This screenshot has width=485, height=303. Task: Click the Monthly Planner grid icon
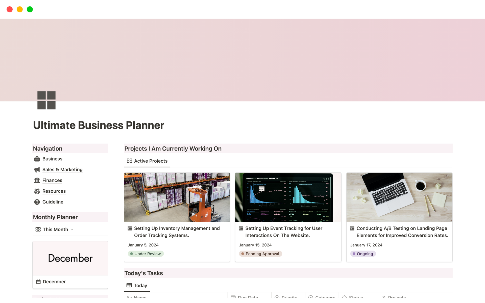pos(37,229)
